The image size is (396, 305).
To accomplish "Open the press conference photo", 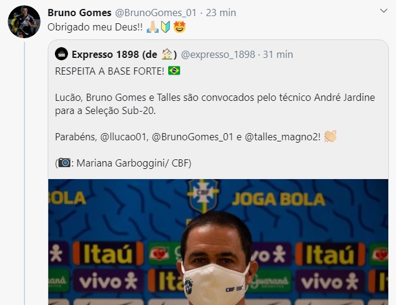I will tap(218, 242).
